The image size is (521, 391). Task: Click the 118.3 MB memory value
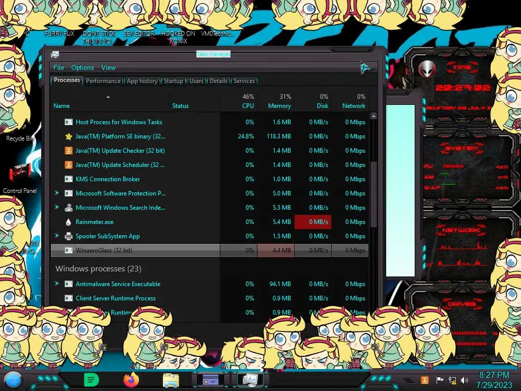click(278, 136)
